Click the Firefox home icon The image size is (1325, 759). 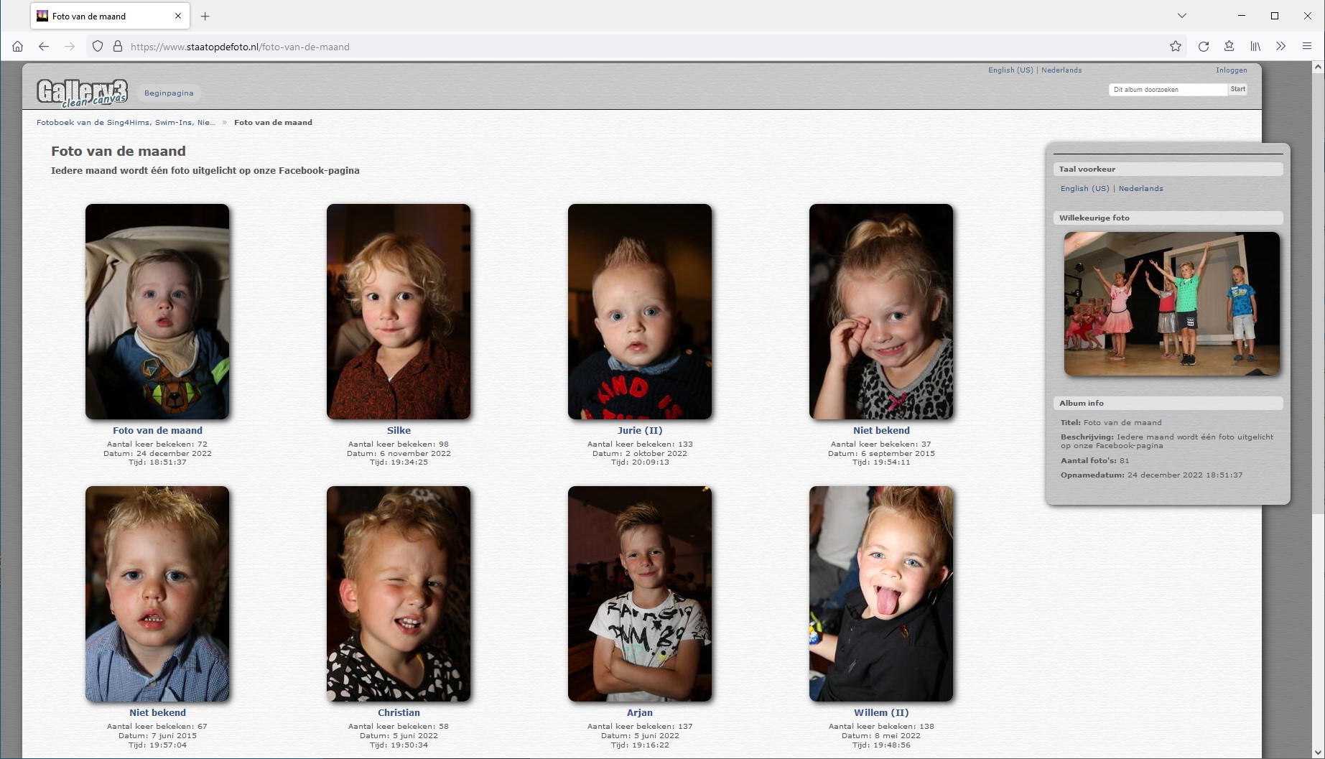pos(18,47)
